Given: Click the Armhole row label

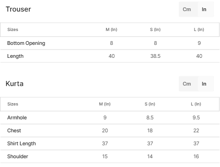Looking at the screenshot, I should [x=17, y=118].
